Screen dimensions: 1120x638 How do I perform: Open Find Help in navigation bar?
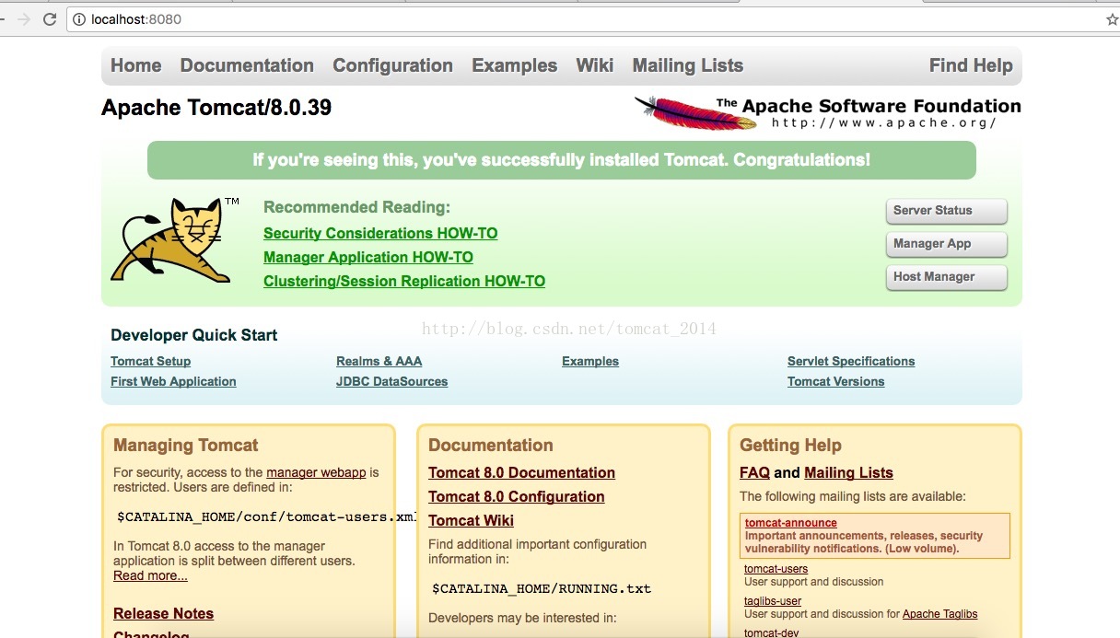pos(971,65)
